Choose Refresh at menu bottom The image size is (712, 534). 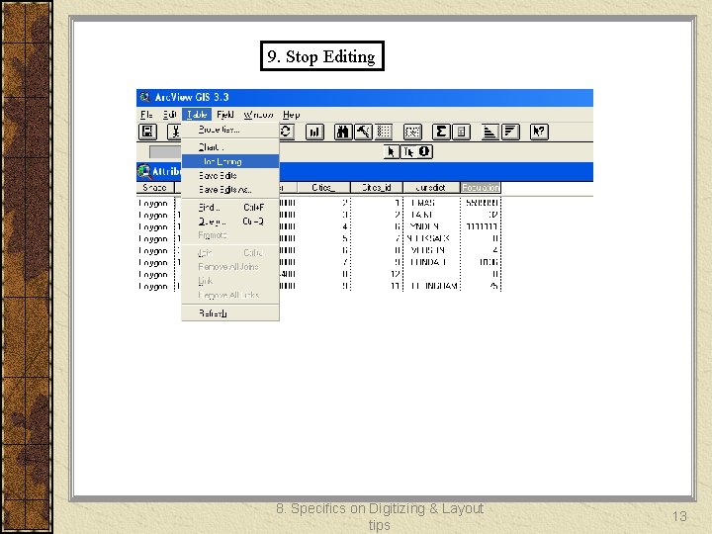pyautogui.click(x=230, y=313)
